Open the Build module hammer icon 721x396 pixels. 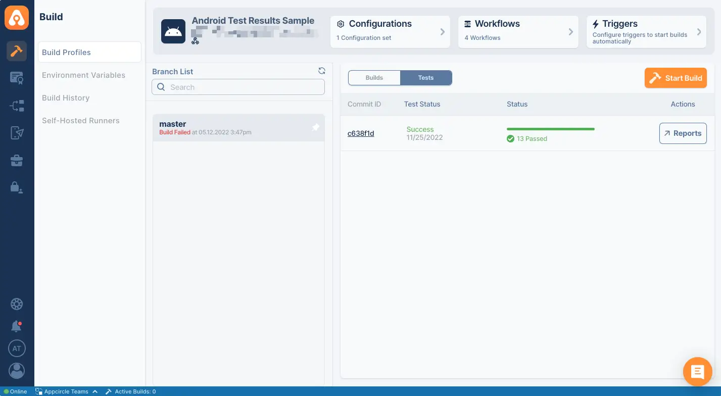17,51
